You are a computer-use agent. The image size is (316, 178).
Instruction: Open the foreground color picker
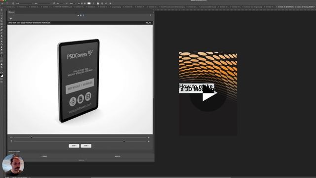(x=1, y=75)
